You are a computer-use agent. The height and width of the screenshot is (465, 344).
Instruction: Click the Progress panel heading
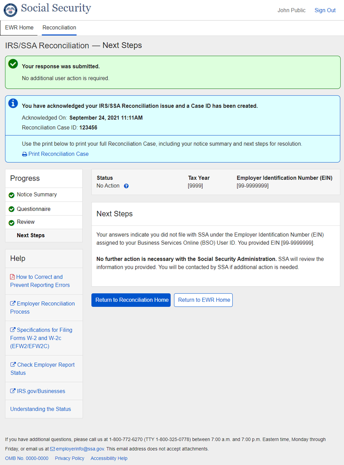point(25,178)
